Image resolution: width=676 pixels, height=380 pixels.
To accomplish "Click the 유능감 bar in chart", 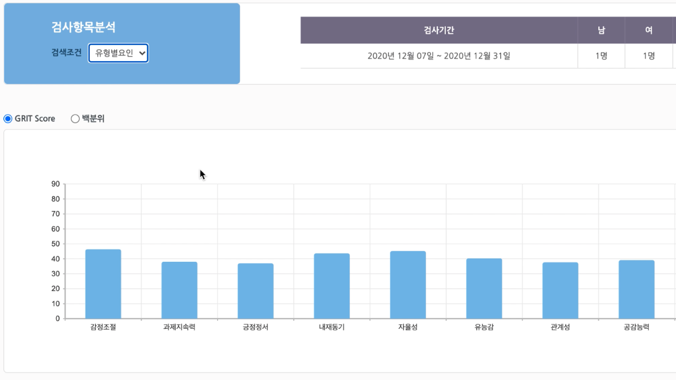I will click(484, 289).
